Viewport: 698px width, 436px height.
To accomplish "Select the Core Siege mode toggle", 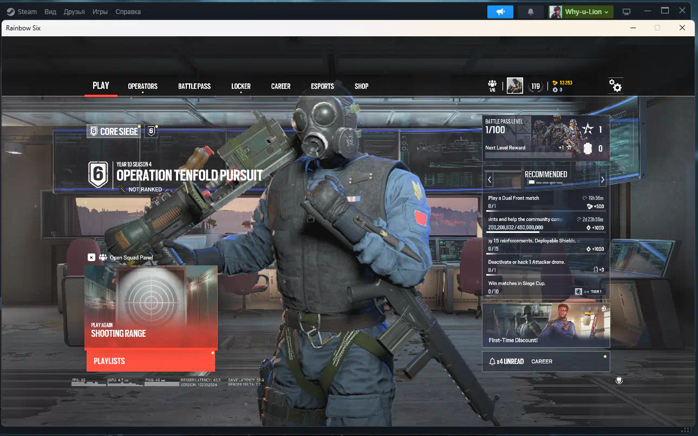I will pyautogui.click(x=114, y=131).
